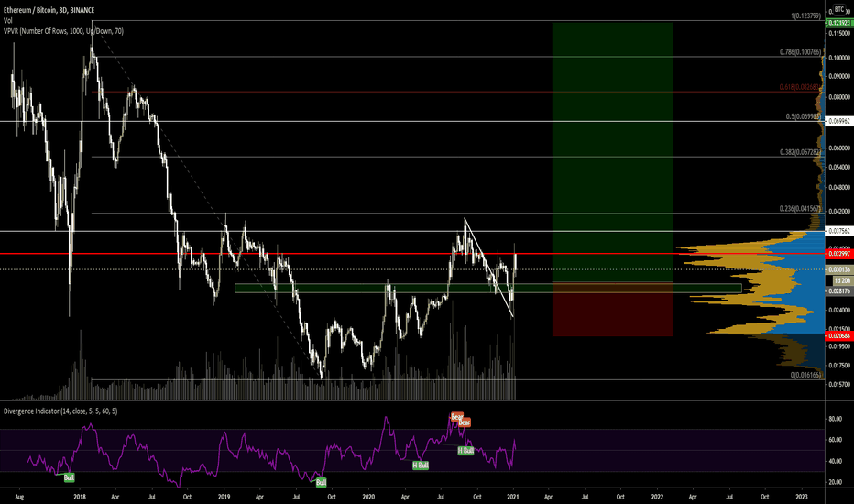Screen dimensions: 854x504
Task: Click the 2022 label on the time axis
Action: point(657,497)
